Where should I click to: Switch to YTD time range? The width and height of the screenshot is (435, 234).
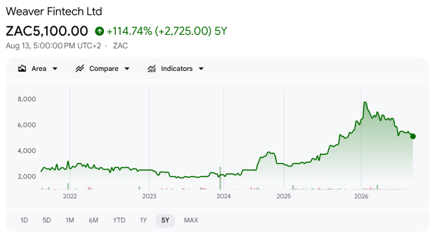[119, 220]
